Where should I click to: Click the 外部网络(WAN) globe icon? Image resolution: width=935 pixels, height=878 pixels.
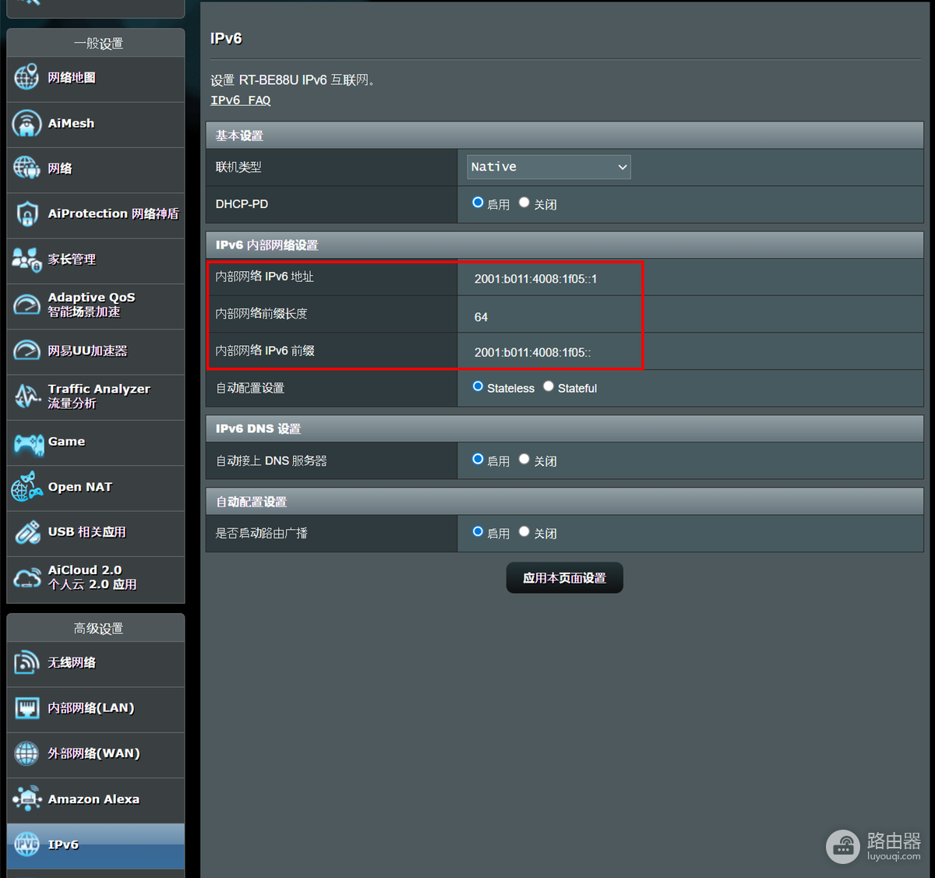coord(26,753)
